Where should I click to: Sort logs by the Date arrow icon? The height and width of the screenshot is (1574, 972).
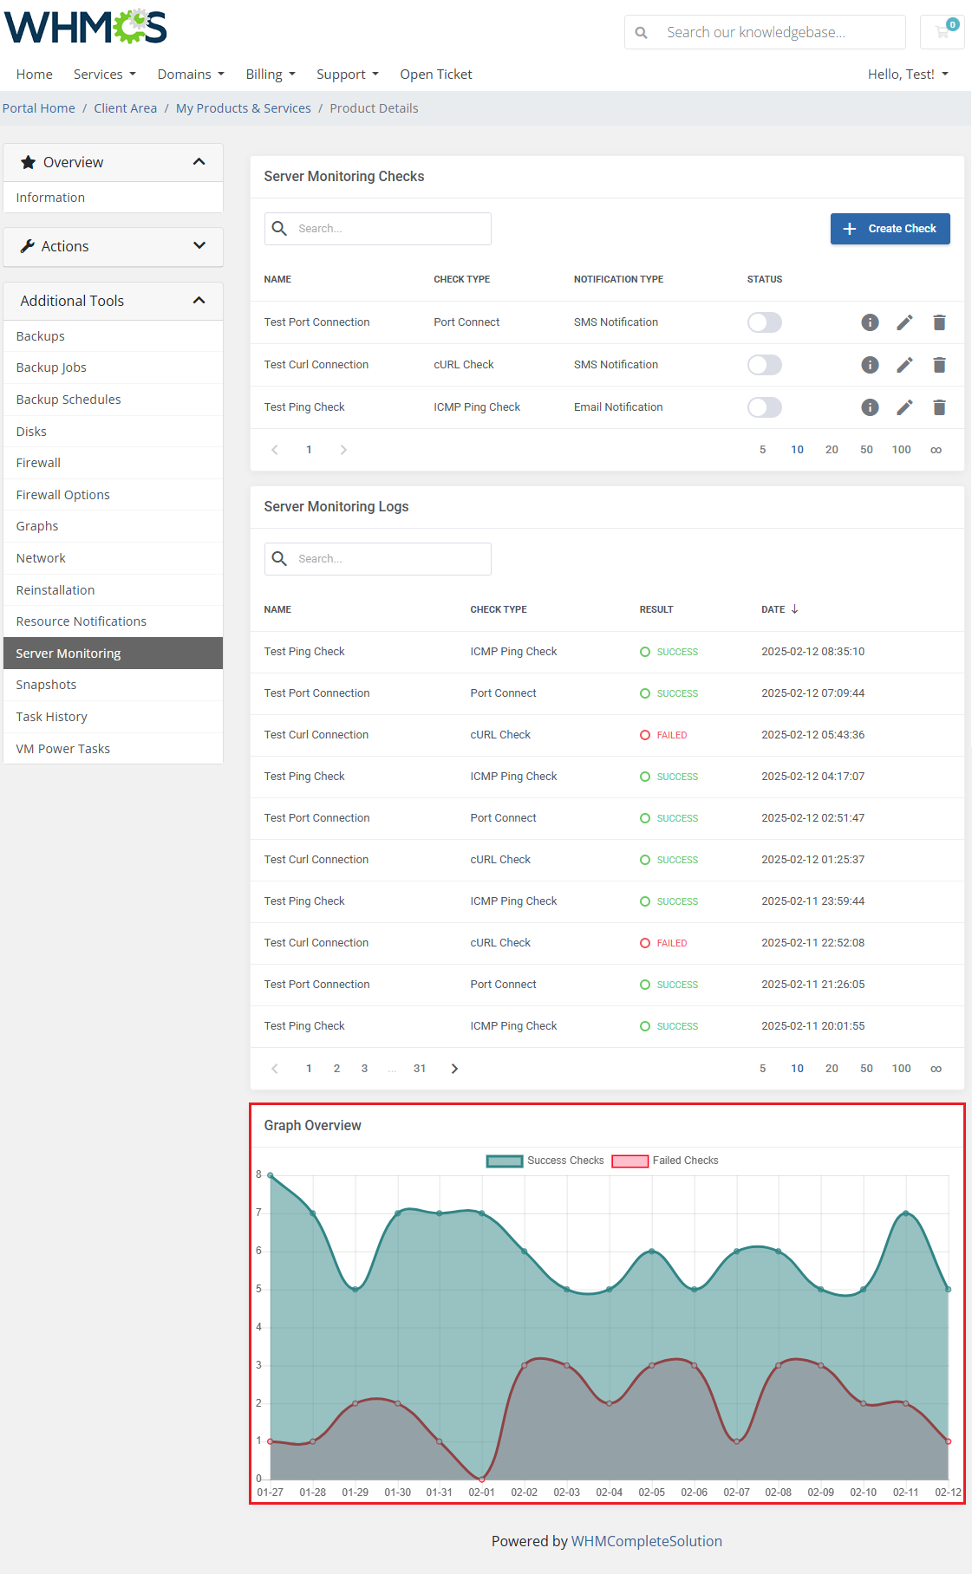coord(794,609)
